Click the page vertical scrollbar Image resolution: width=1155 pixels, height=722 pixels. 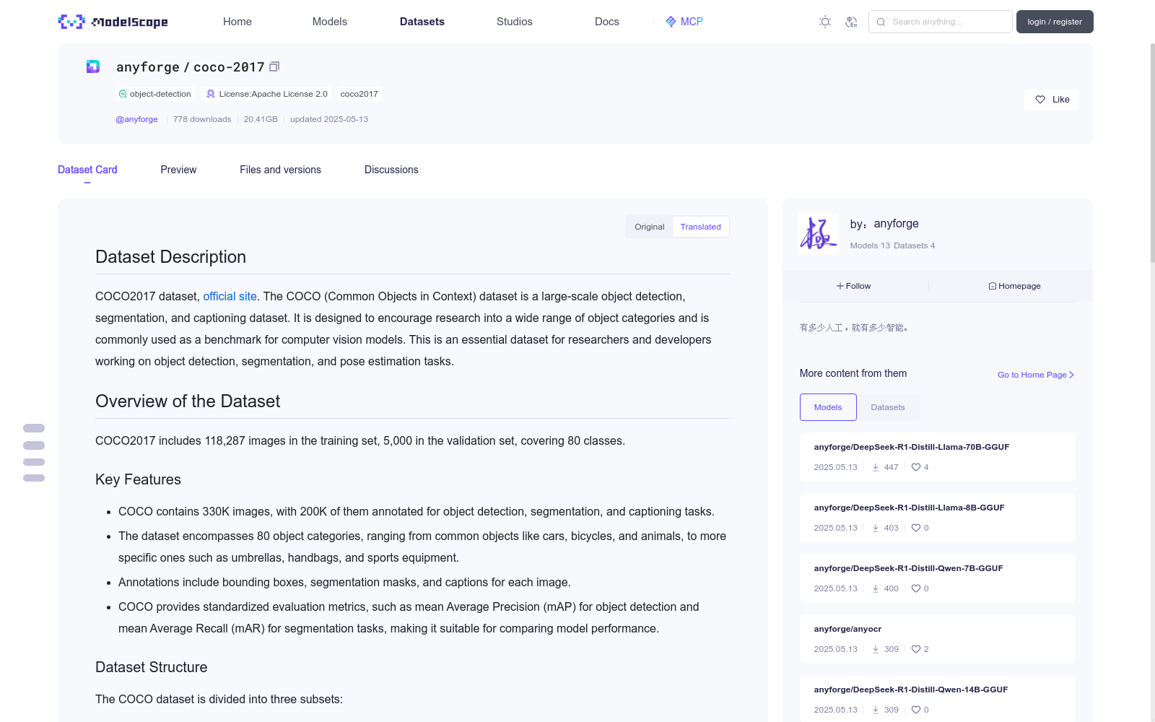click(x=1152, y=152)
